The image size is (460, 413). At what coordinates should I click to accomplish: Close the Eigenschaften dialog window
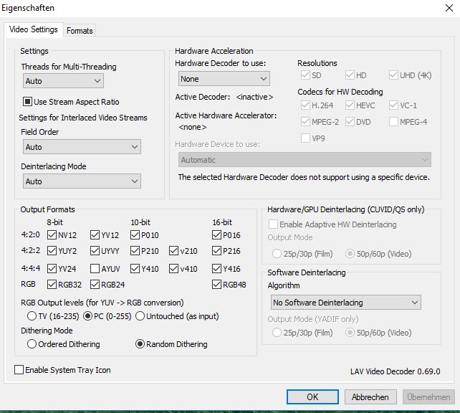coord(449,8)
